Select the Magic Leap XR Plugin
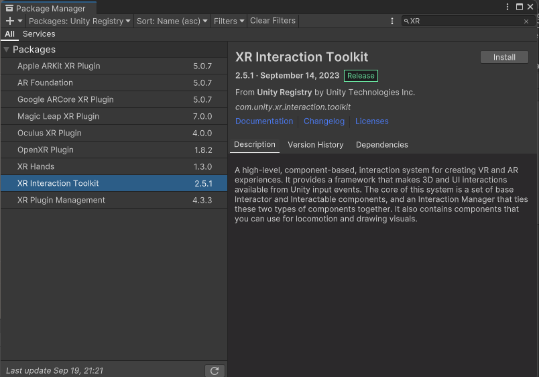This screenshot has width=539, height=377. [x=114, y=116]
